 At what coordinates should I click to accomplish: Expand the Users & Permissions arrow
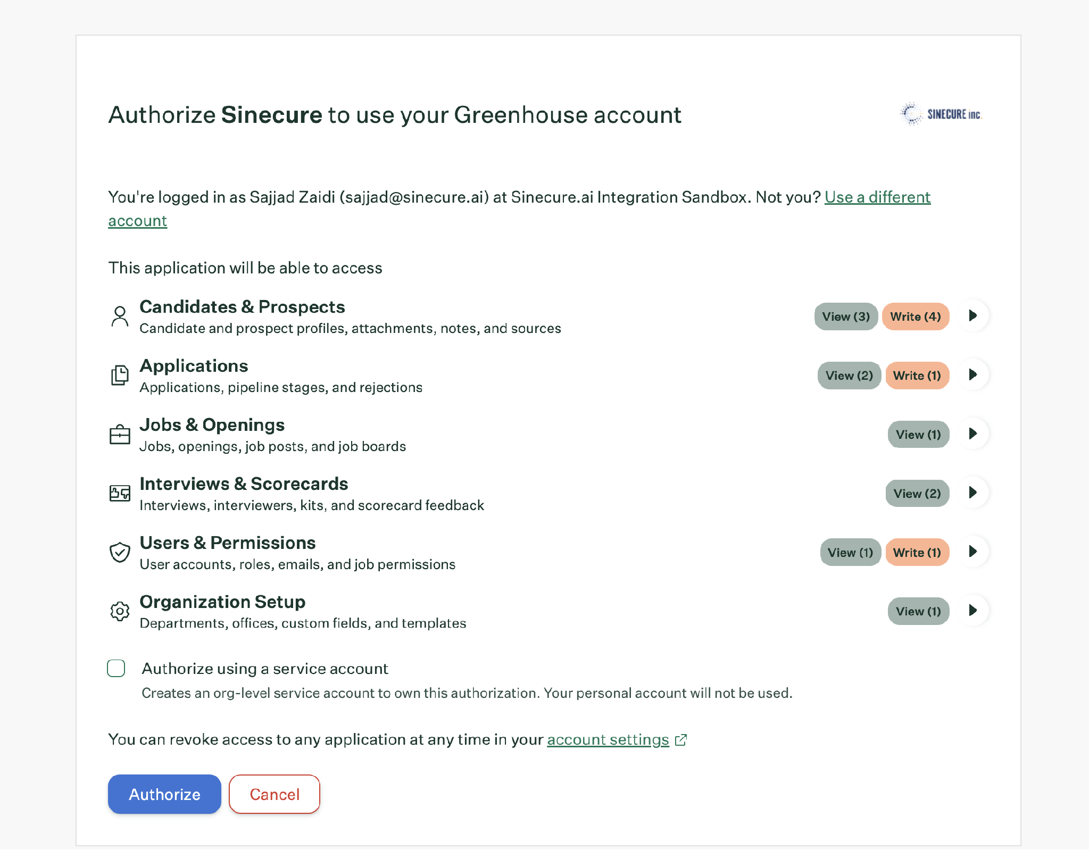click(973, 552)
